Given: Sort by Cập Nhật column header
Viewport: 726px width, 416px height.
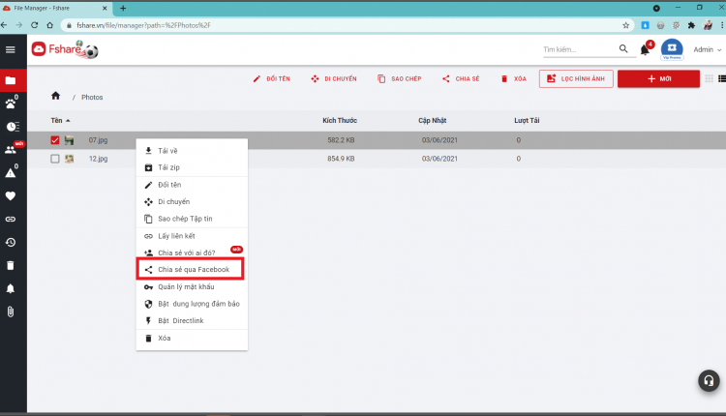Looking at the screenshot, I should click(x=432, y=120).
